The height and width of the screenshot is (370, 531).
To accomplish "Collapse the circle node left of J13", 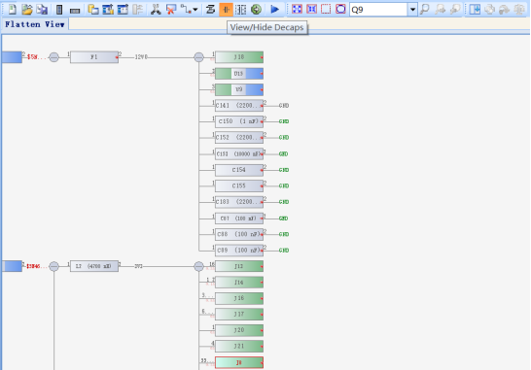I will (198, 266).
